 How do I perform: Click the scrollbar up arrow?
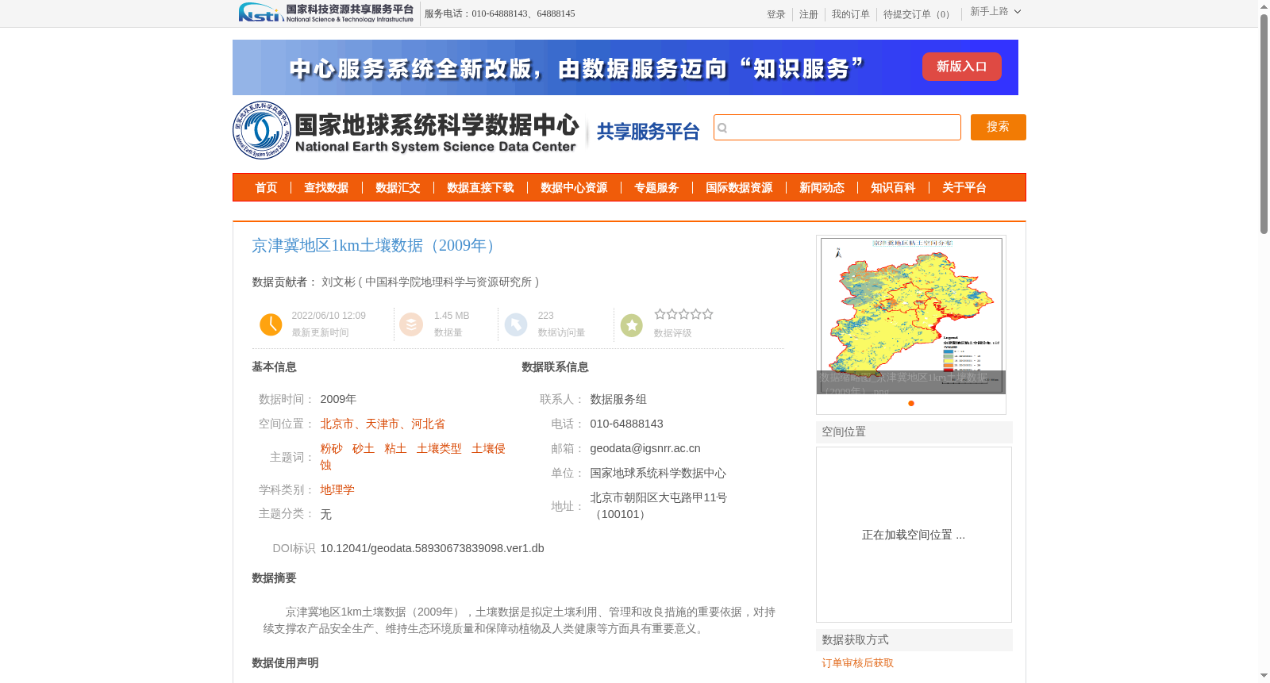click(1264, 6)
